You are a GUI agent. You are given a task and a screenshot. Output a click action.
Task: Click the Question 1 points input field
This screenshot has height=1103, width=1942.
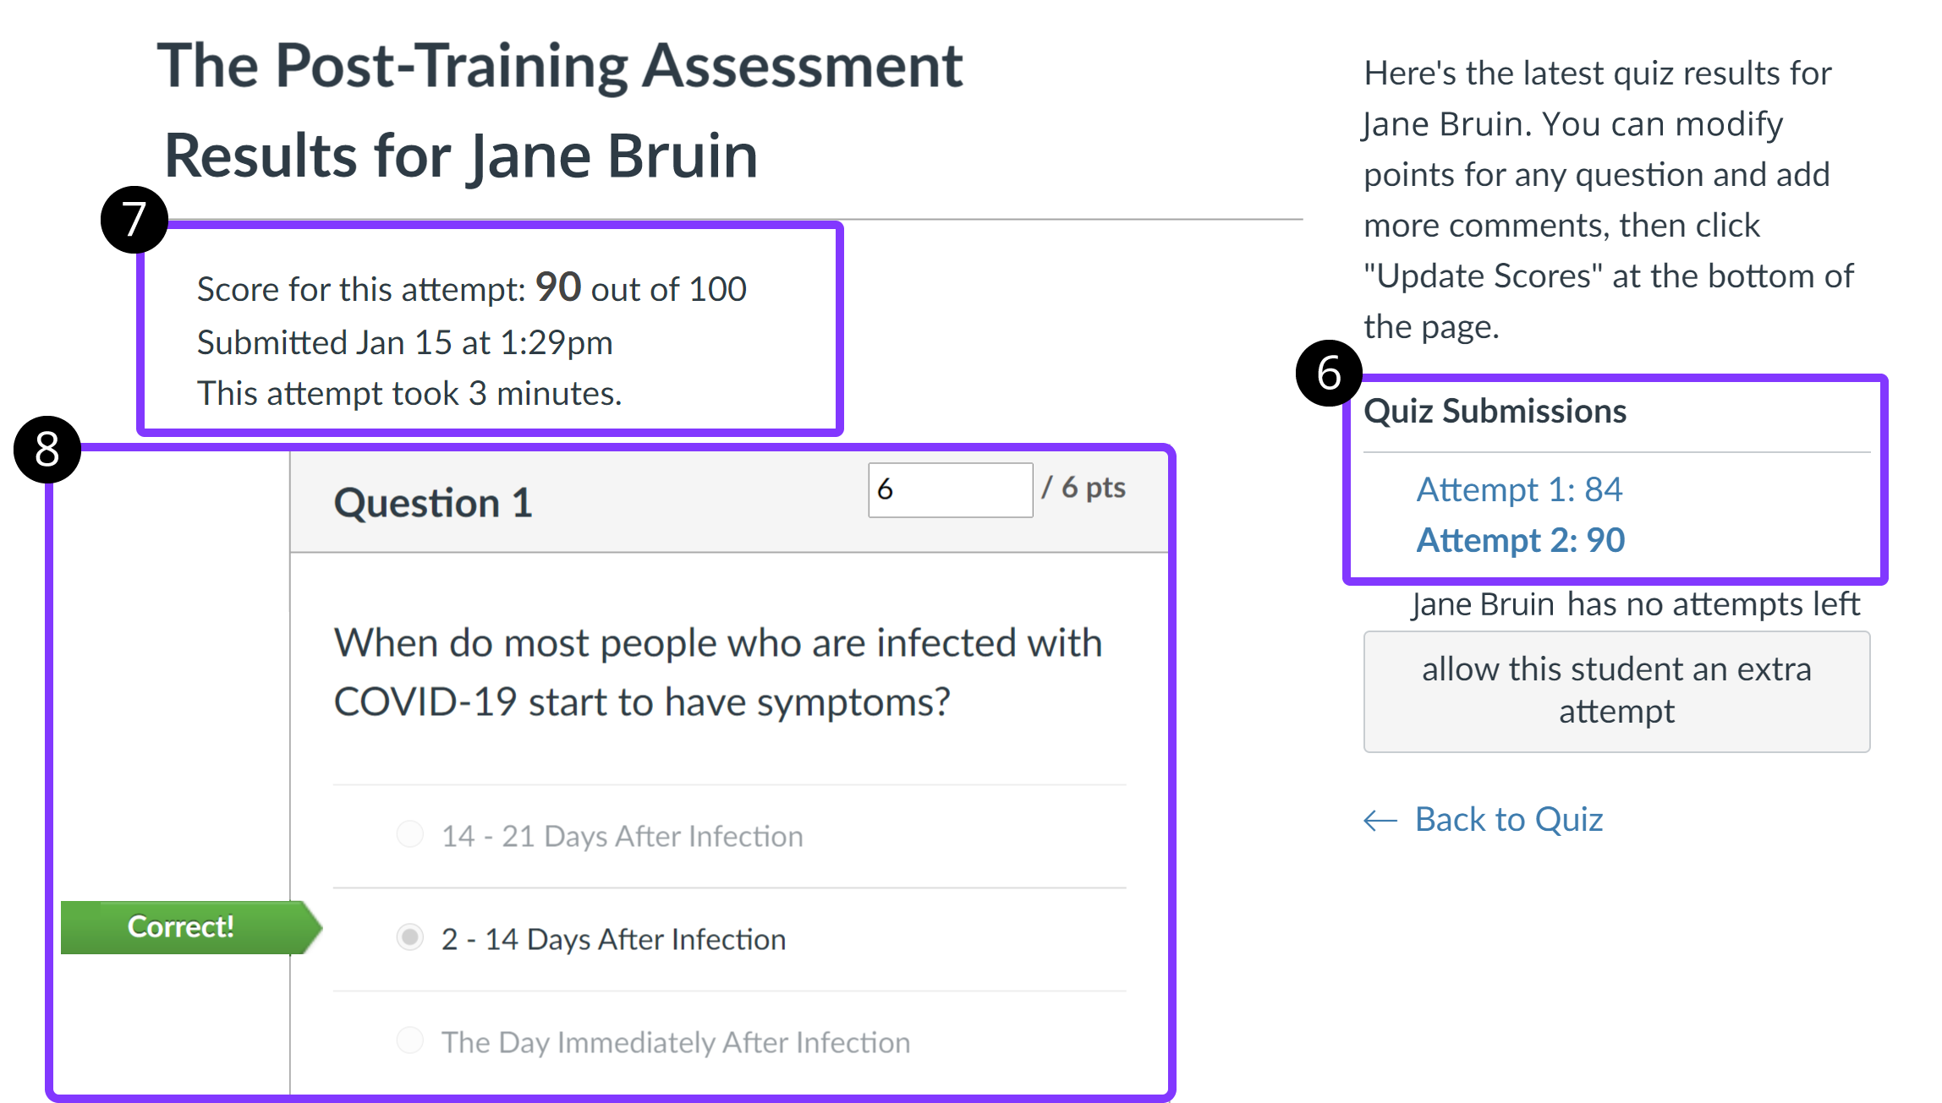coord(950,489)
